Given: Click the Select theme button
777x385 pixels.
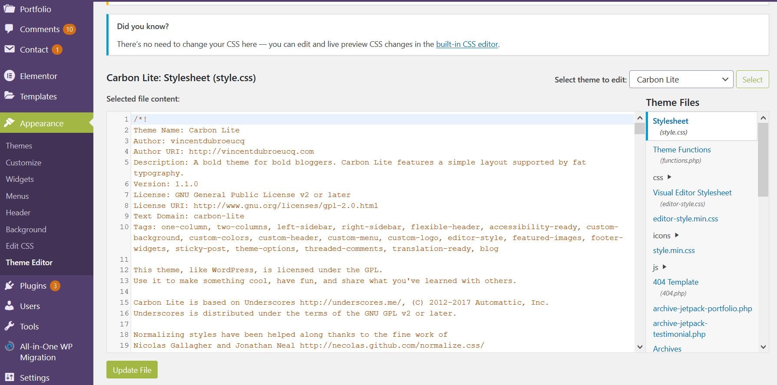Looking at the screenshot, I should tap(752, 79).
